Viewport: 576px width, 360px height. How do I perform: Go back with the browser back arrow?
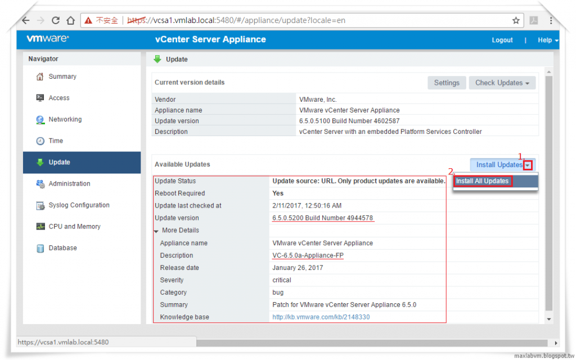(x=25, y=20)
